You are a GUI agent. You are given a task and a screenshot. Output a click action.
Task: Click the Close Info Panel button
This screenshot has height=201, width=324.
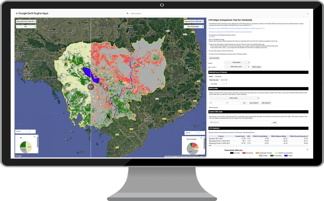[x=214, y=58]
